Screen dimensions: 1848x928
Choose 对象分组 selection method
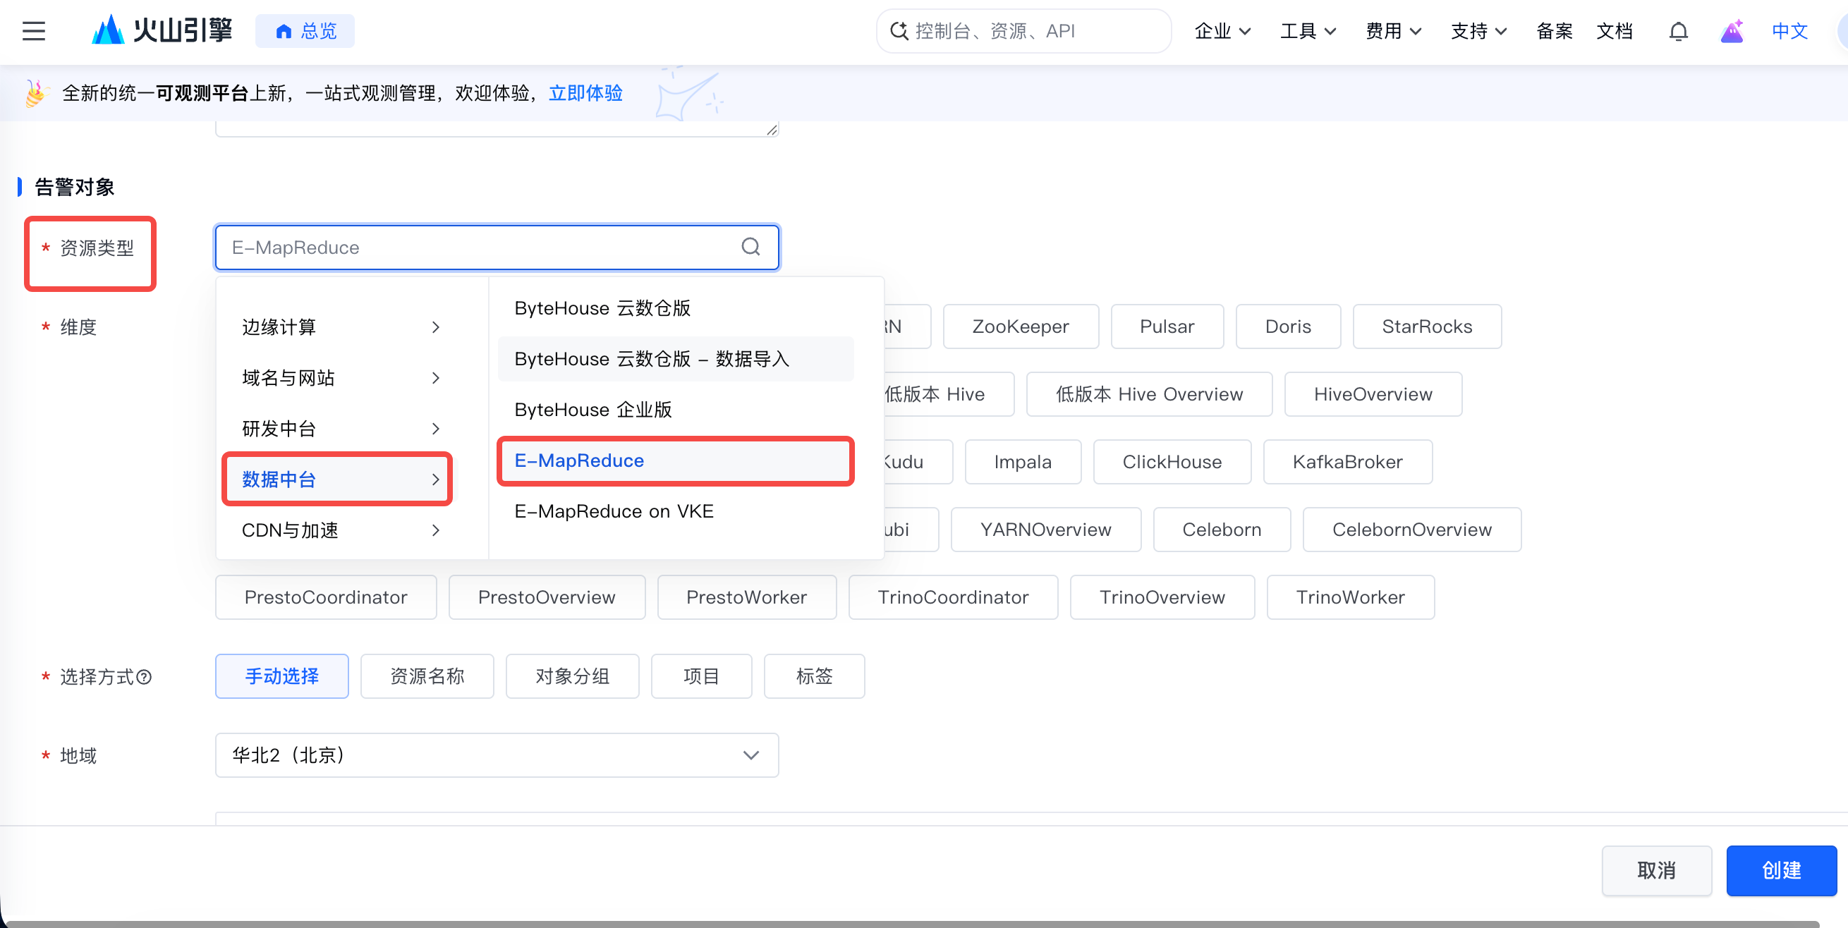click(573, 676)
